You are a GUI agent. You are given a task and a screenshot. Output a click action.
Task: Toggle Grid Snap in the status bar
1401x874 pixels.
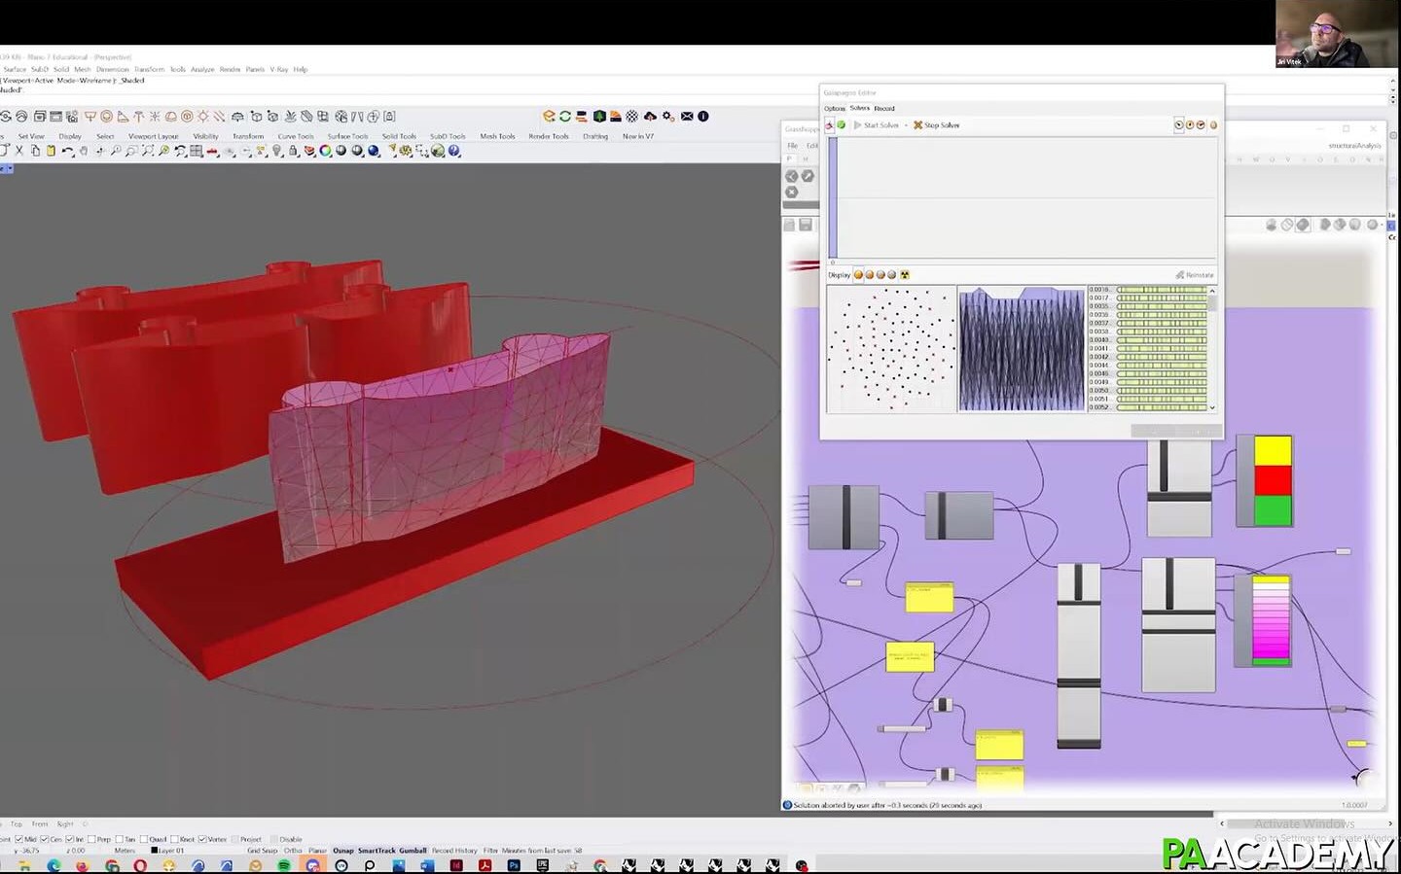[x=263, y=851]
